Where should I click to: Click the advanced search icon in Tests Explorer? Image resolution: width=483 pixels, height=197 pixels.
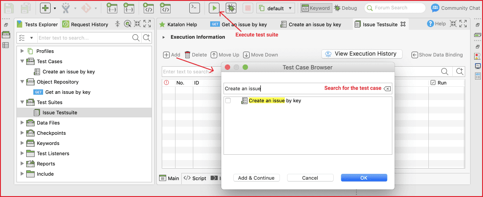(147, 38)
